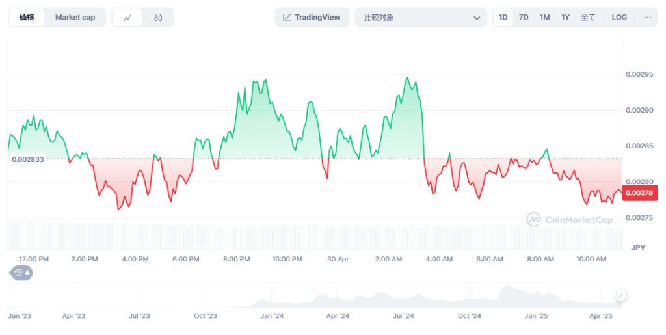Click the CoinMarketCap watermark logo
The width and height of the screenshot is (666, 335).
570,220
